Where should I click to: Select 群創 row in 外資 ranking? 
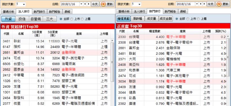(55, 41)
